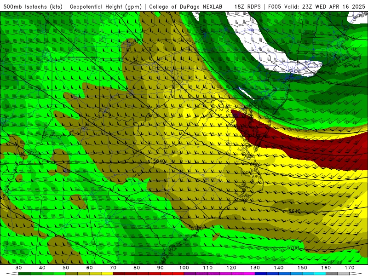Click the 70 value on the color scale

pos(113,268)
